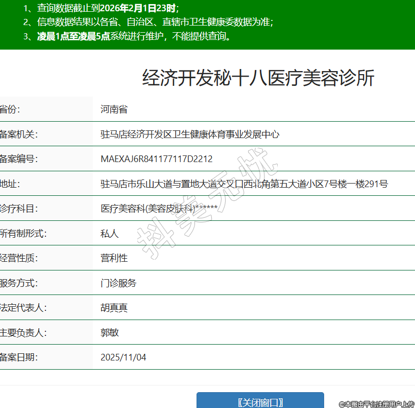Click the 备案日期 row label
The height and width of the screenshot is (408, 415).
point(19,357)
